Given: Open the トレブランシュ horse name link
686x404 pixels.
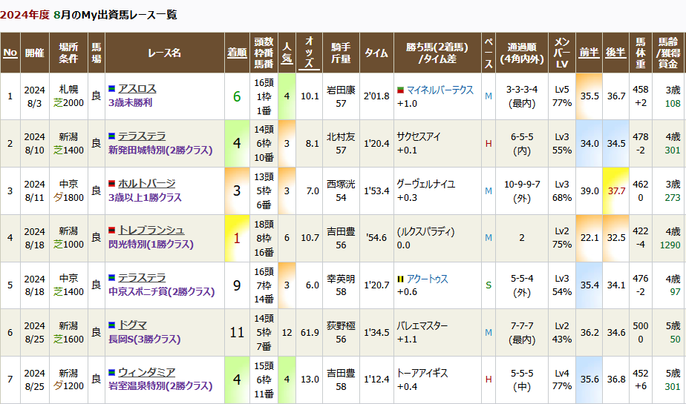Looking at the screenshot, I should [146, 231].
